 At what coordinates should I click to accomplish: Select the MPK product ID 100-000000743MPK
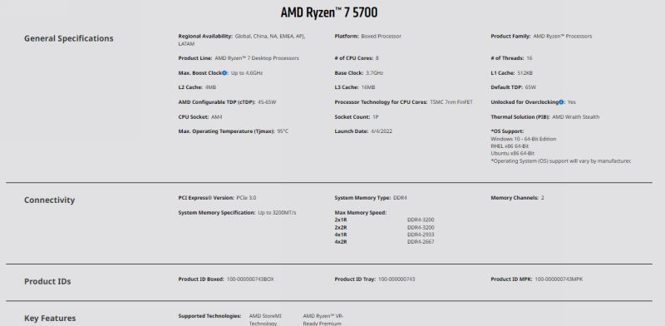click(x=559, y=279)
